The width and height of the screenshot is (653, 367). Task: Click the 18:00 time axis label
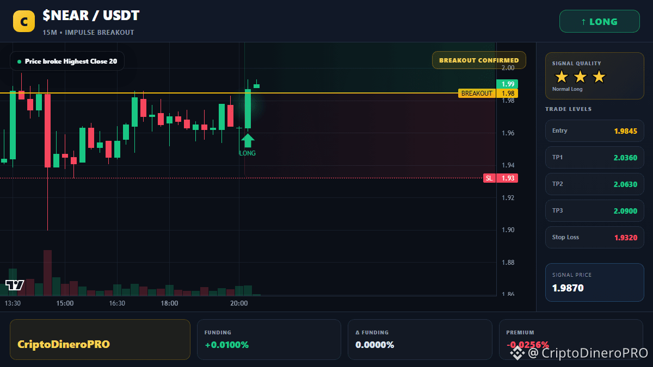169,303
